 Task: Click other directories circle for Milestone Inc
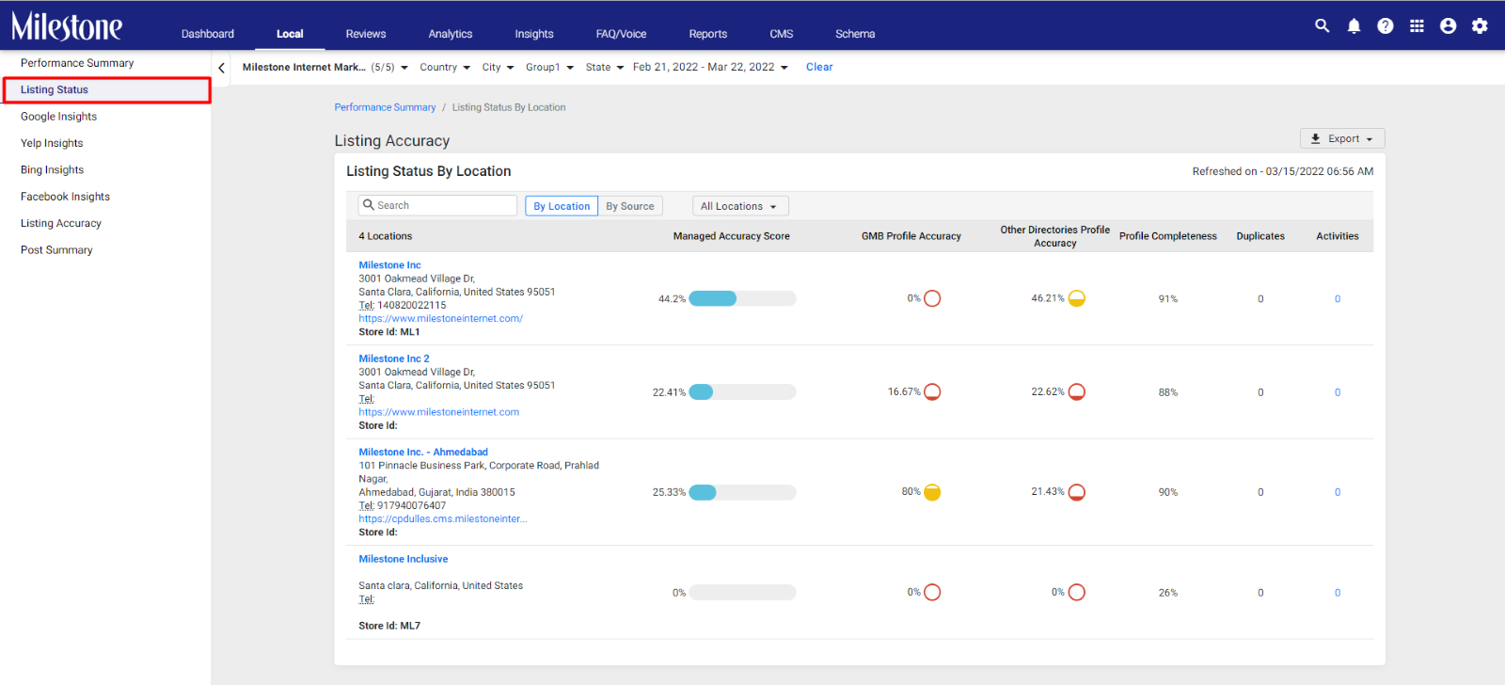[1077, 298]
